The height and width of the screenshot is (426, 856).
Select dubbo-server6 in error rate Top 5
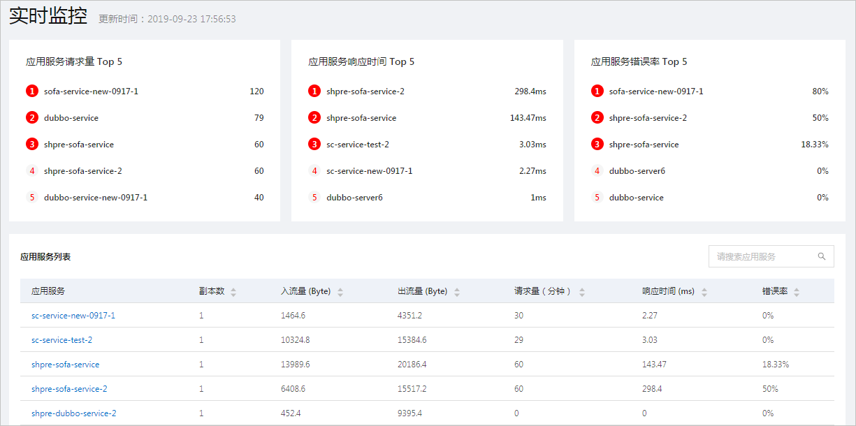pos(637,171)
